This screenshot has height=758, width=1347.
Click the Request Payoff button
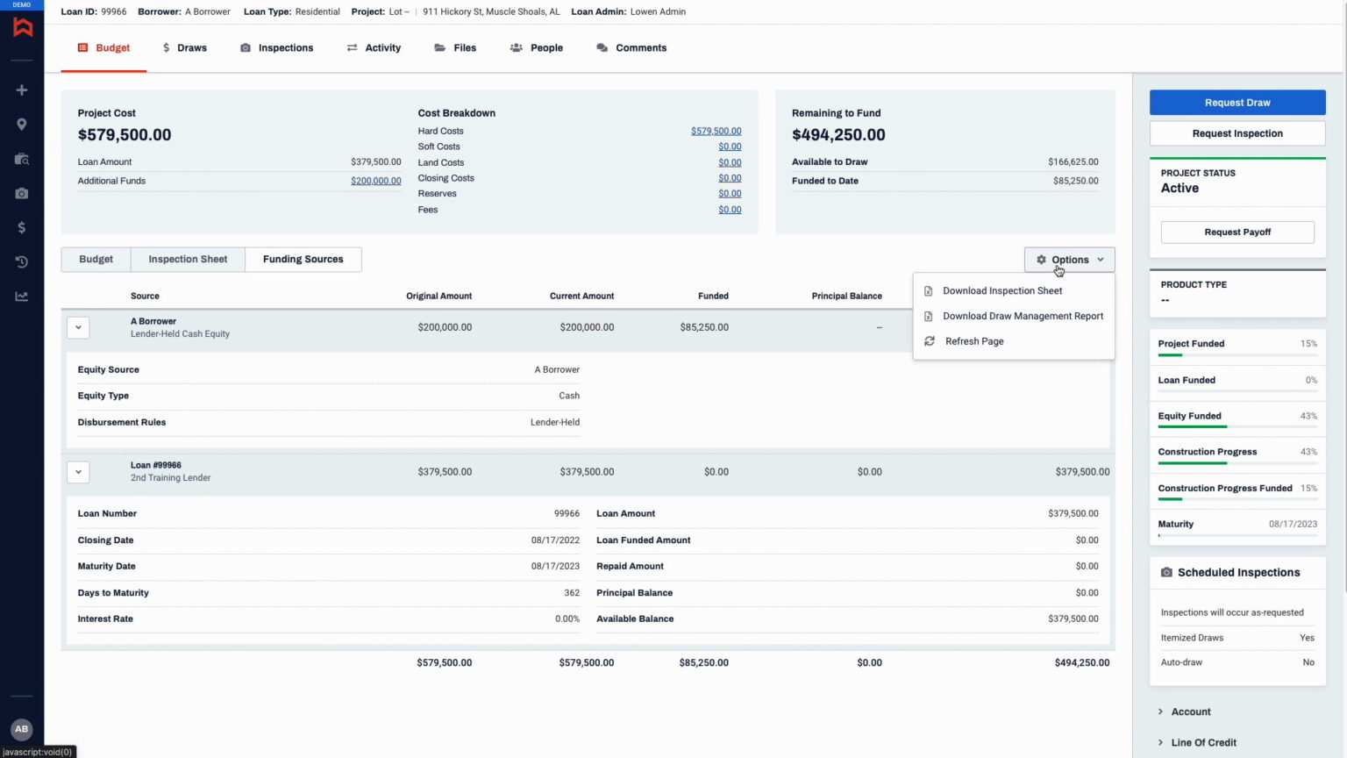pyautogui.click(x=1237, y=232)
